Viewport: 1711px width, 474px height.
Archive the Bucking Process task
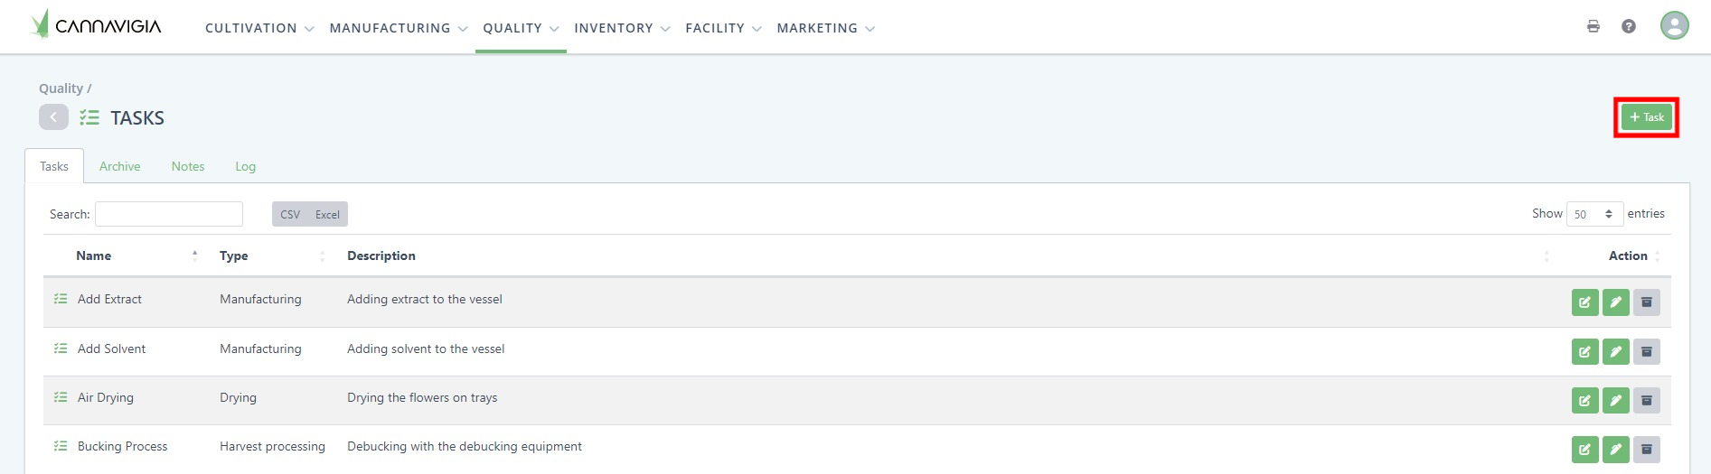point(1647,449)
